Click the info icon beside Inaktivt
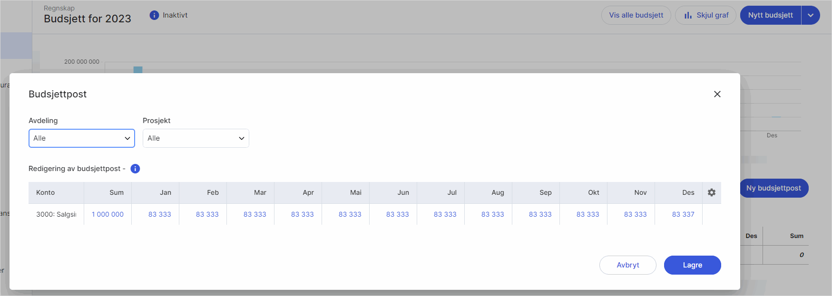Screen dimensions: 832x296 (154, 15)
